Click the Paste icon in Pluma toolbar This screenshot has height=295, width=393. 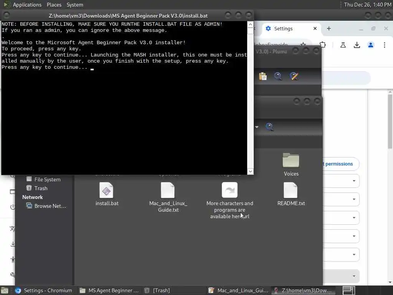pos(263,76)
